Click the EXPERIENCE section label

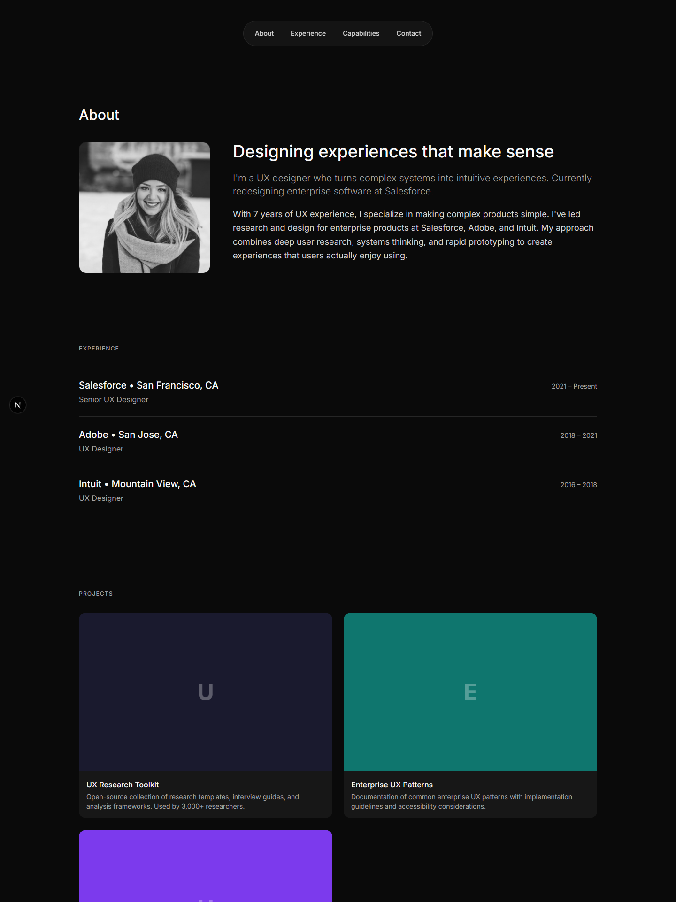tap(99, 349)
